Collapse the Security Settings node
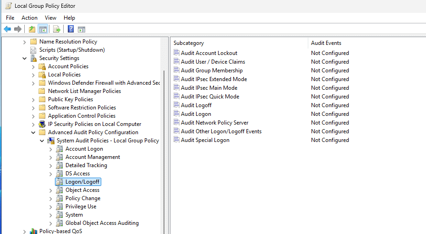This screenshot has width=426, height=234. [25, 59]
